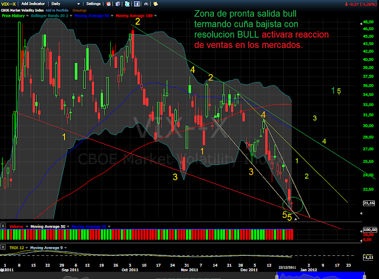Share the chart via Twitter icon
This screenshot has height=279, width=379.
coord(127,4)
